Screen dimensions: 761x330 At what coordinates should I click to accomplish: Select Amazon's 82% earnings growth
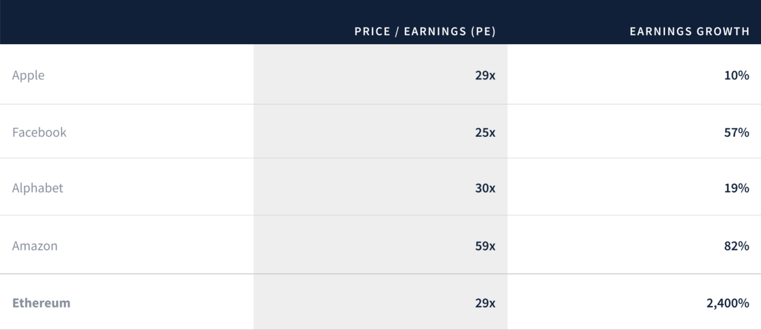click(737, 246)
